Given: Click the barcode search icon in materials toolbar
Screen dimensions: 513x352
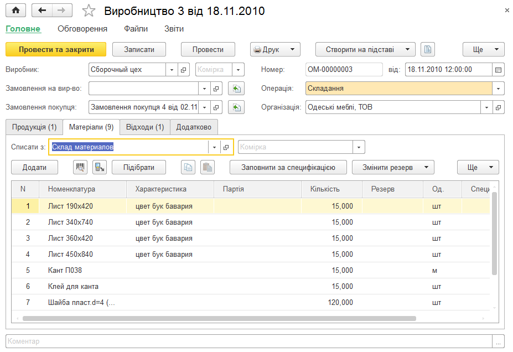Looking at the screenshot, I should (80, 167).
